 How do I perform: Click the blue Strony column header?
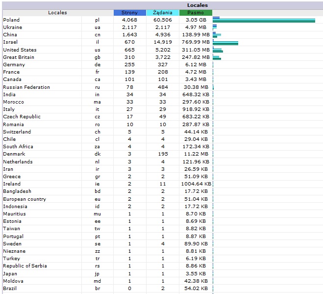(x=129, y=12)
